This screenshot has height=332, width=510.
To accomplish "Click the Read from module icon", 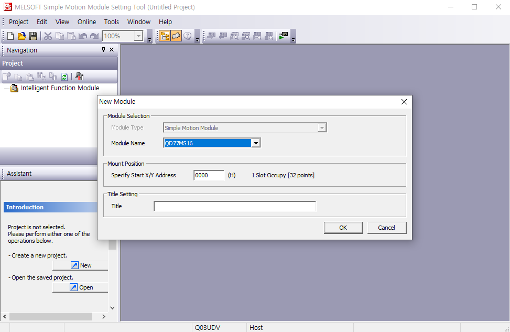I will click(x=223, y=36).
